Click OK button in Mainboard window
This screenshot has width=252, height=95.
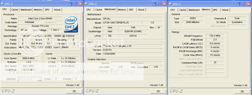pos(158,91)
